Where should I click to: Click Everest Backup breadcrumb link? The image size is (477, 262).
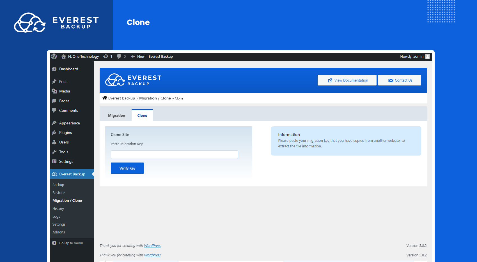121,98
